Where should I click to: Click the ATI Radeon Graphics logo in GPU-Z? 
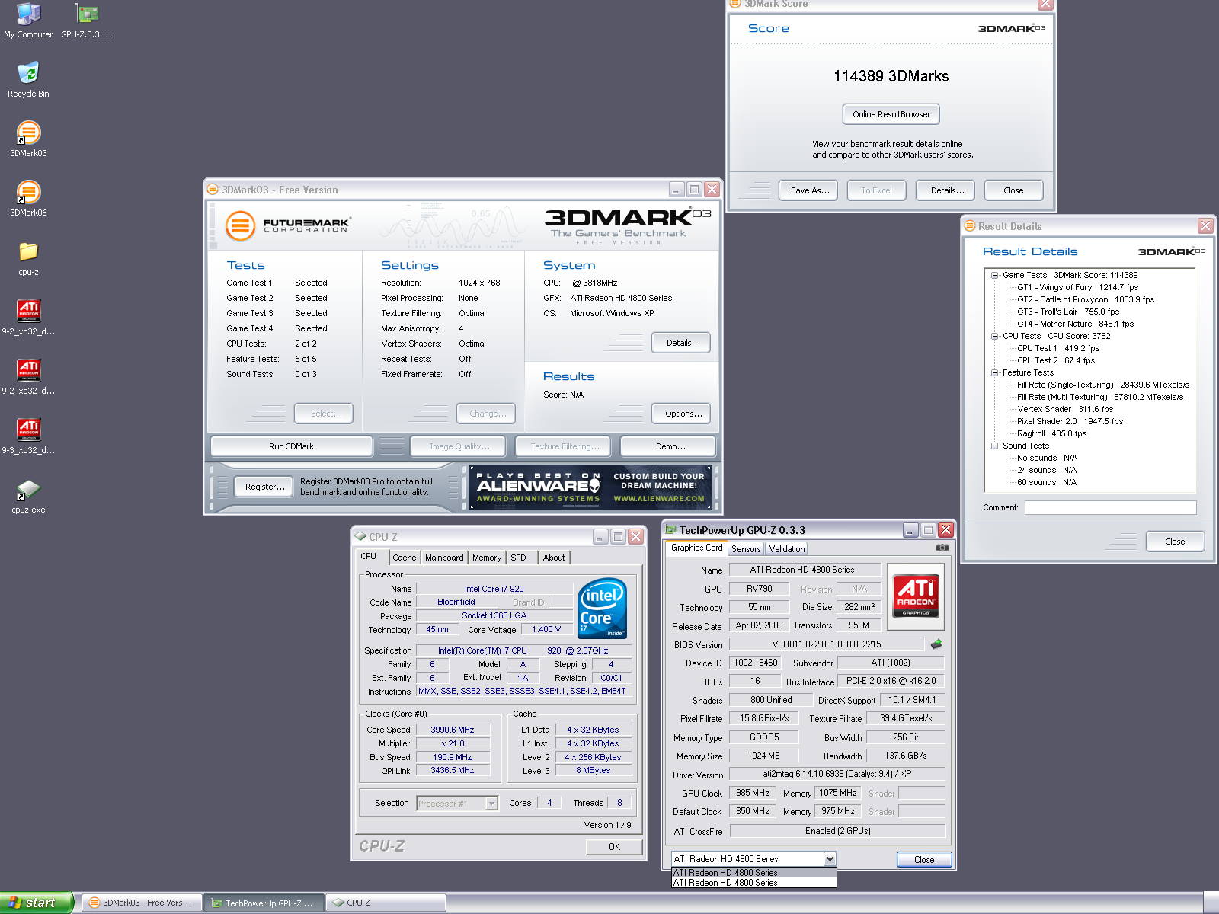tap(916, 596)
